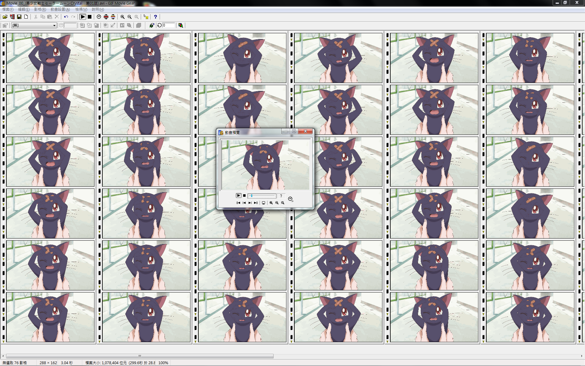Open a file with the folder icon

(x=5, y=17)
